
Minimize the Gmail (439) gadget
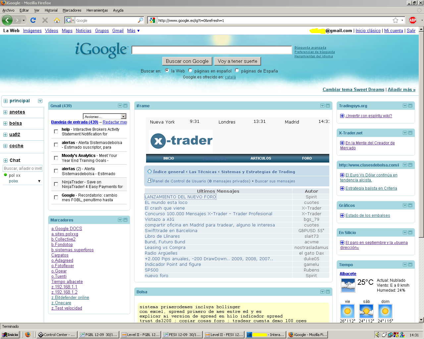[120, 106]
